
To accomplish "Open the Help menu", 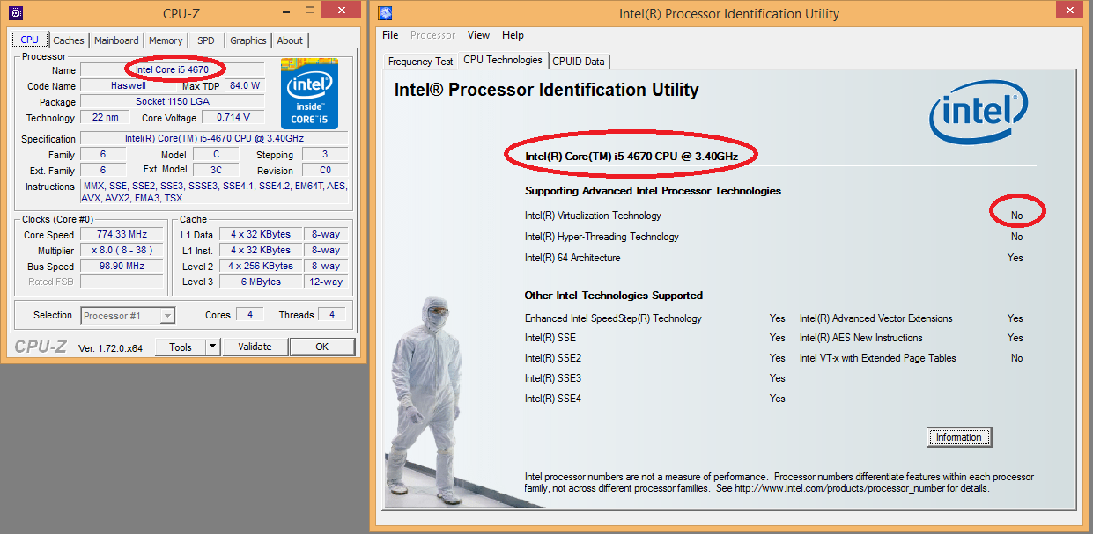I will (513, 35).
